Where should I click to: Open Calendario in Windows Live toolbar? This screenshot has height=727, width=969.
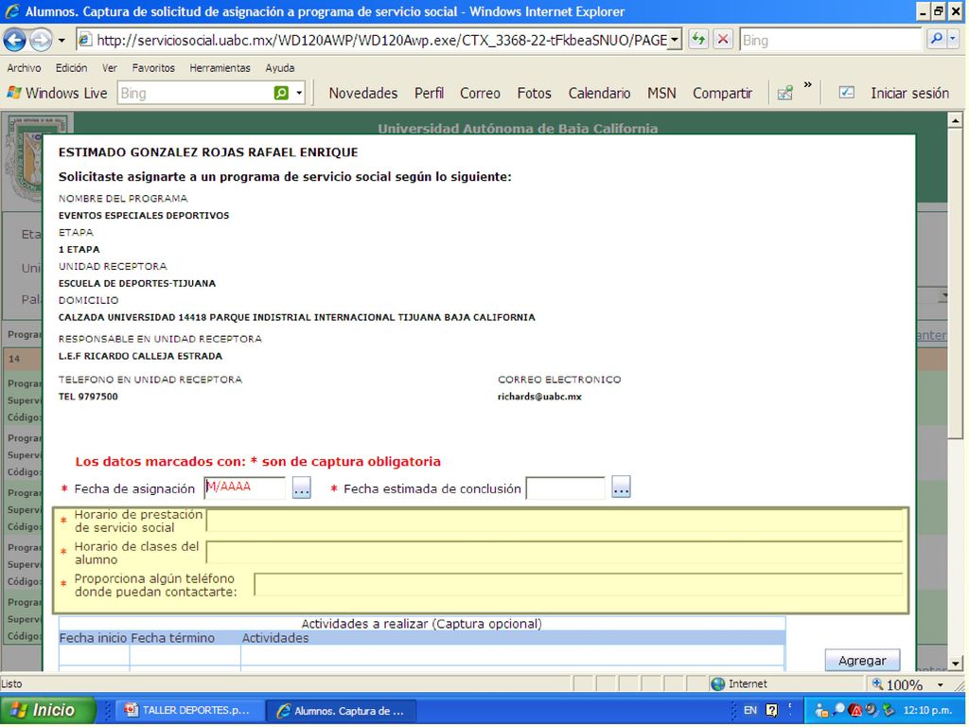click(599, 94)
